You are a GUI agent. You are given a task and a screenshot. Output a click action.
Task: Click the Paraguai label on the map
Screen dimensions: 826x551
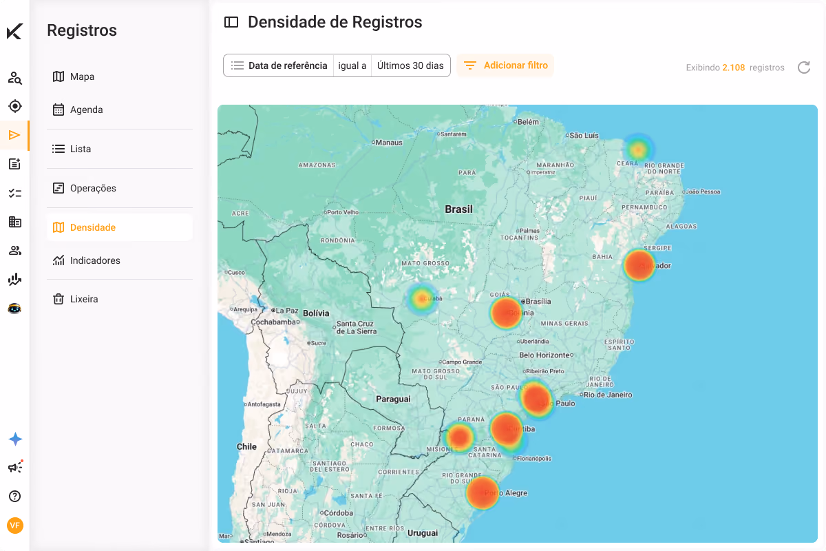(393, 399)
